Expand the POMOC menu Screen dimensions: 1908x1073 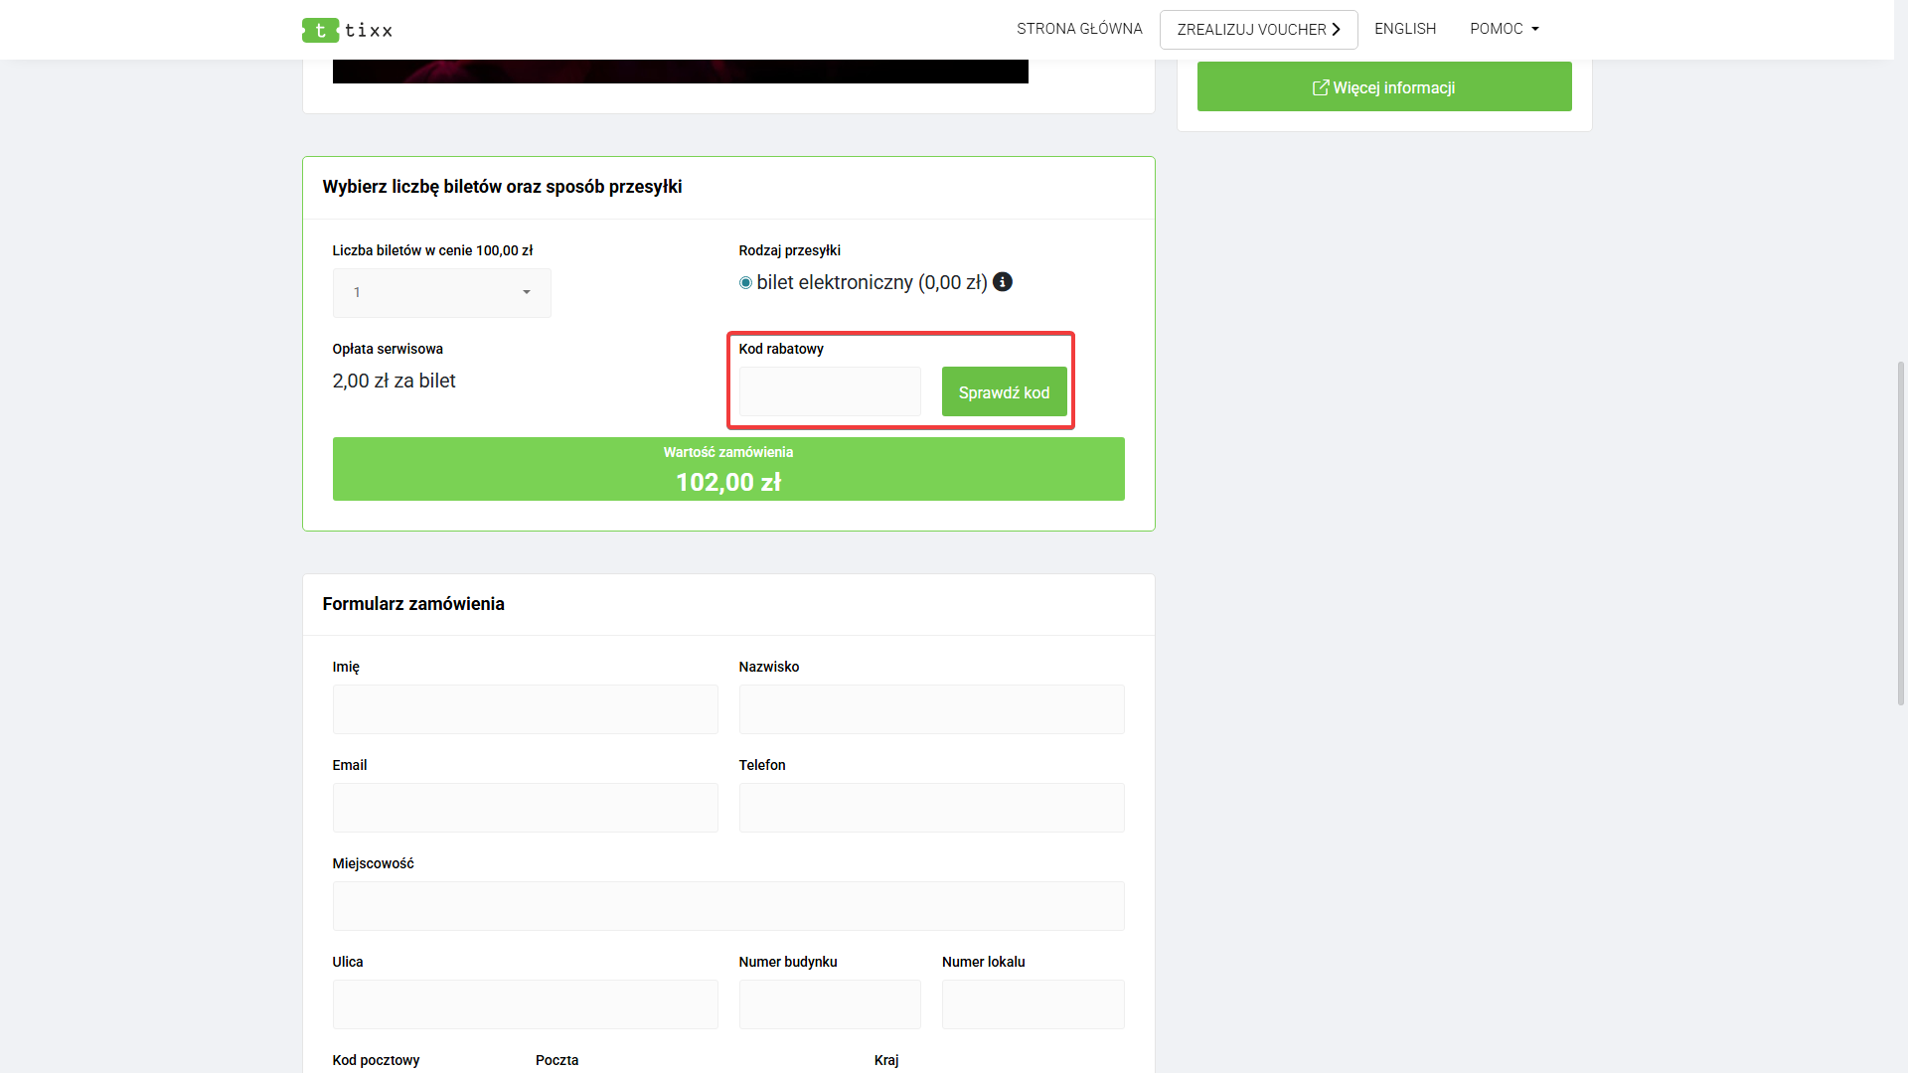point(1505,29)
